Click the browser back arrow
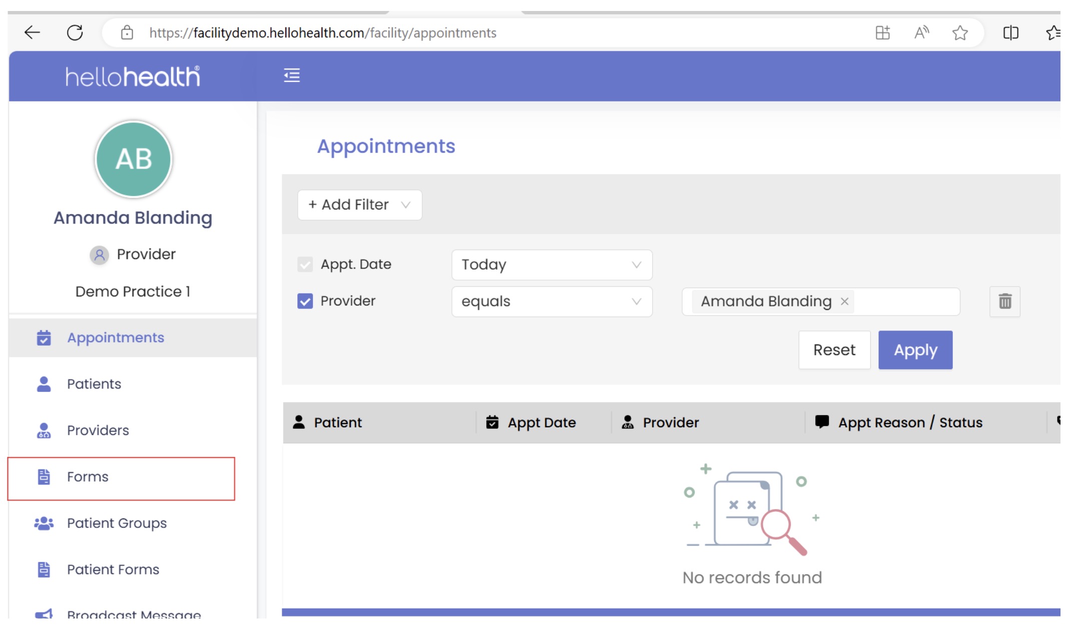The width and height of the screenshot is (1067, 629). 32,33
